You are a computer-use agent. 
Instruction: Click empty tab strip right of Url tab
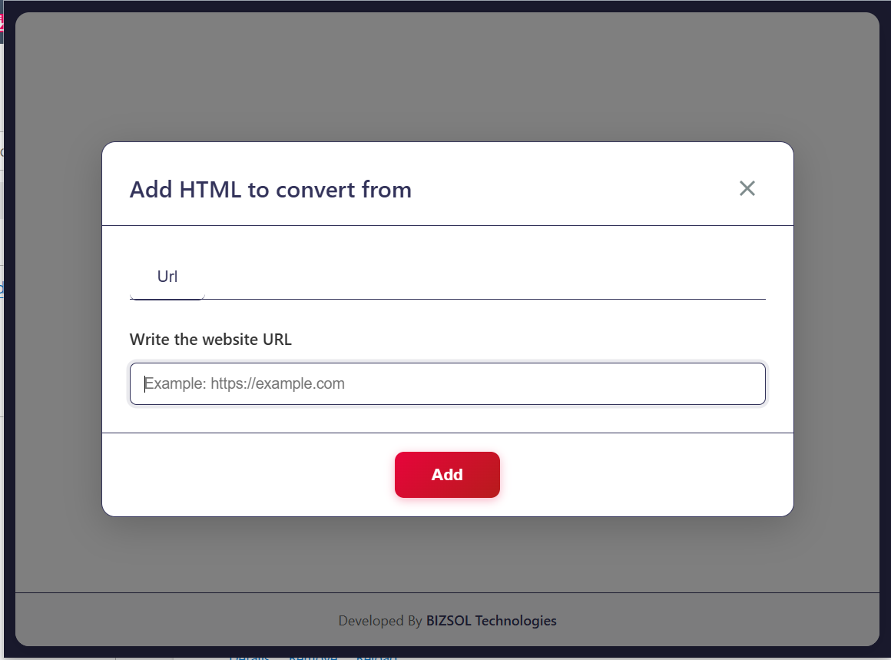click(484, 278)
